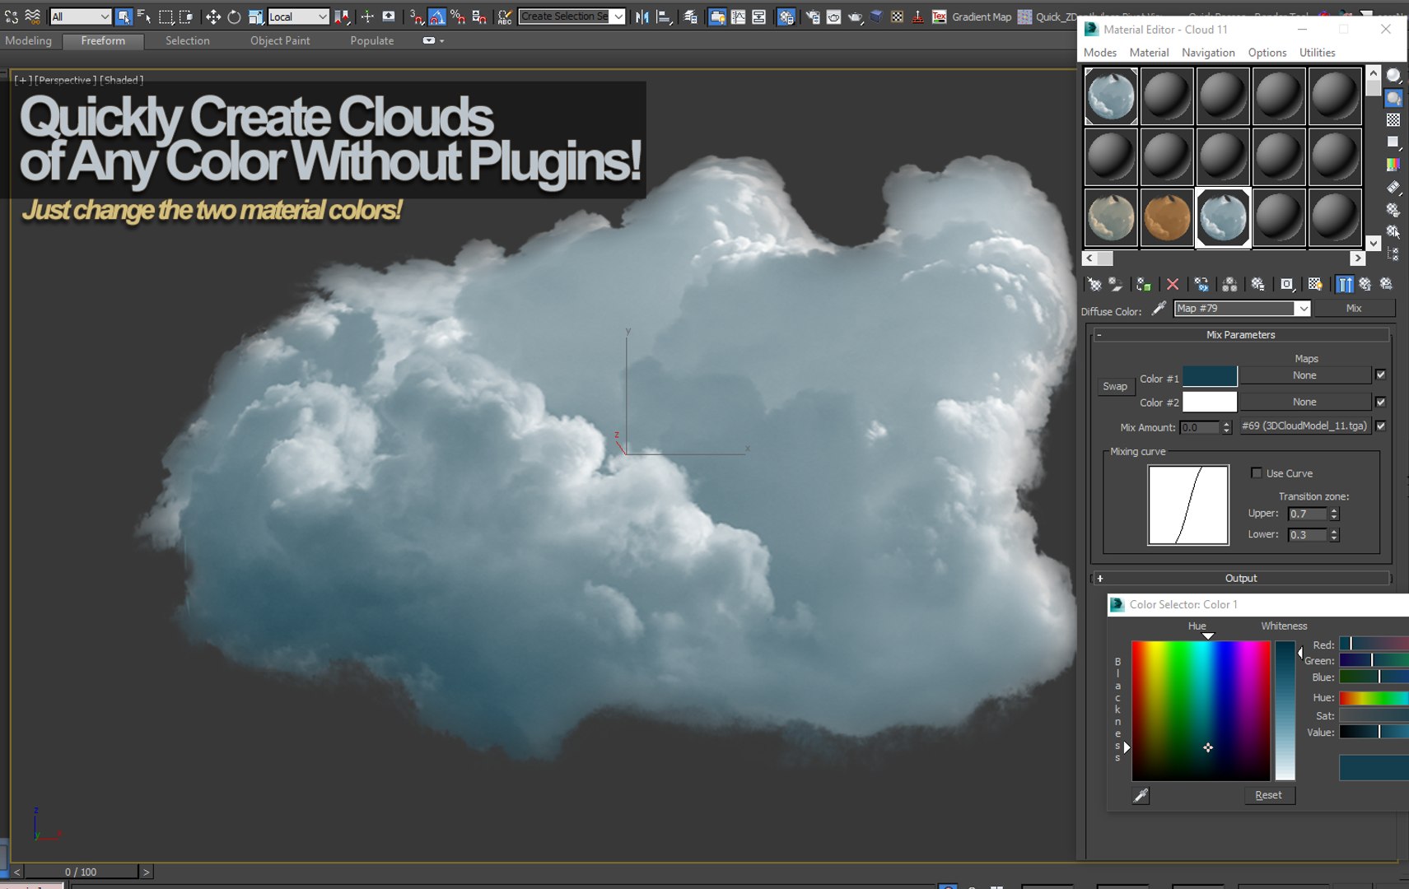The image size is (1409, 889).
Task: Click Color Selector eyedropper icon
Action: (1141, 795)
